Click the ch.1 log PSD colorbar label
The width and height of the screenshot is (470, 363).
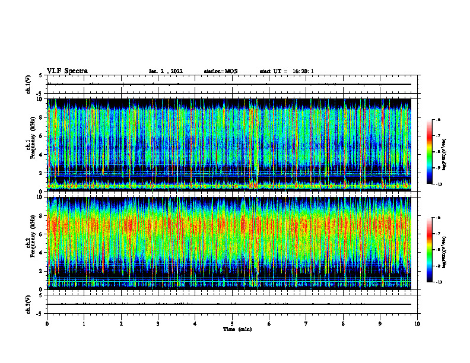click(x=444, y=154)
